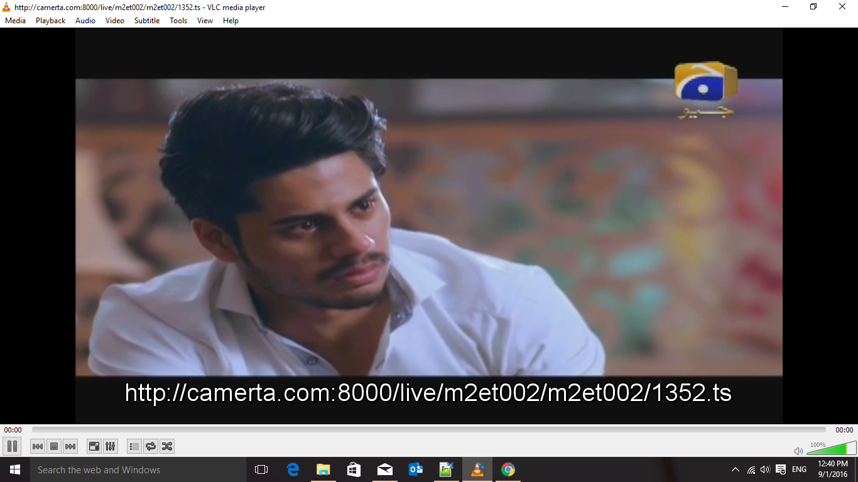Open the Windows Start menu
Screen dimensions: 858x482
coord(15,469)
